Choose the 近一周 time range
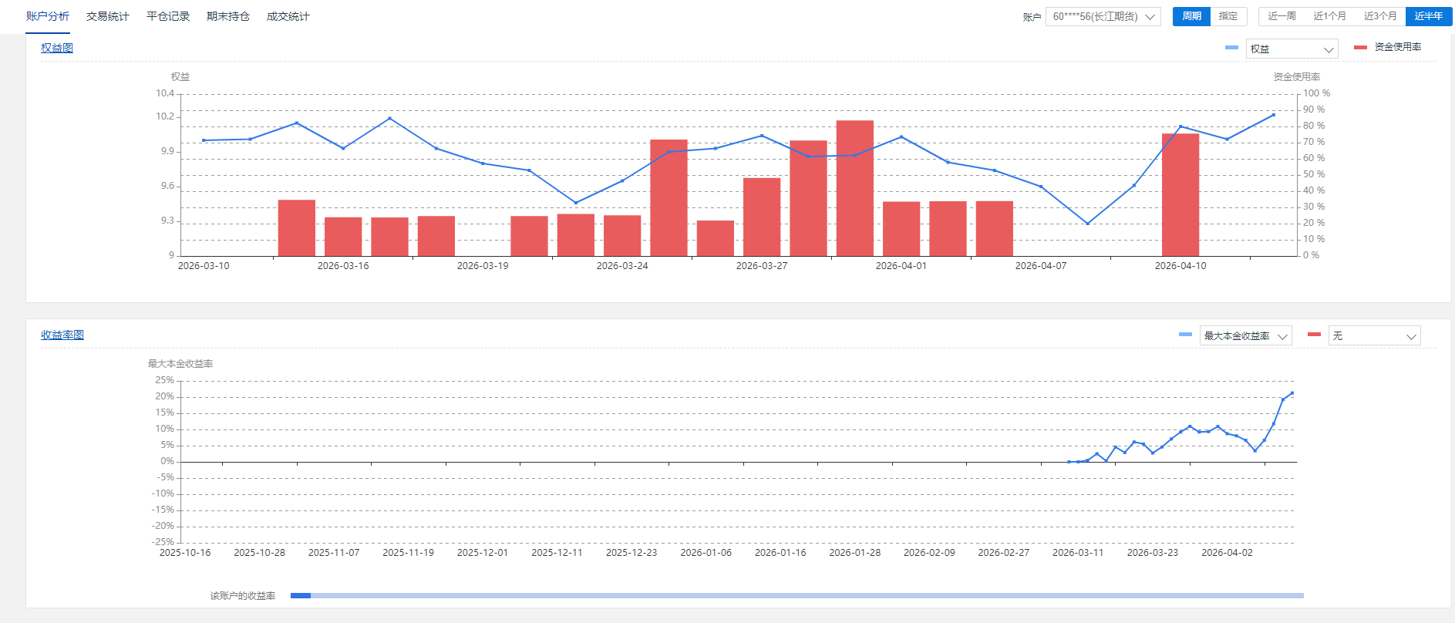1455x623 pixels. tap(1282, 16)
